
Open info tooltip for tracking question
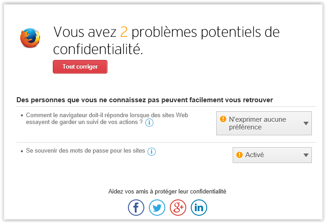(149, 123)
